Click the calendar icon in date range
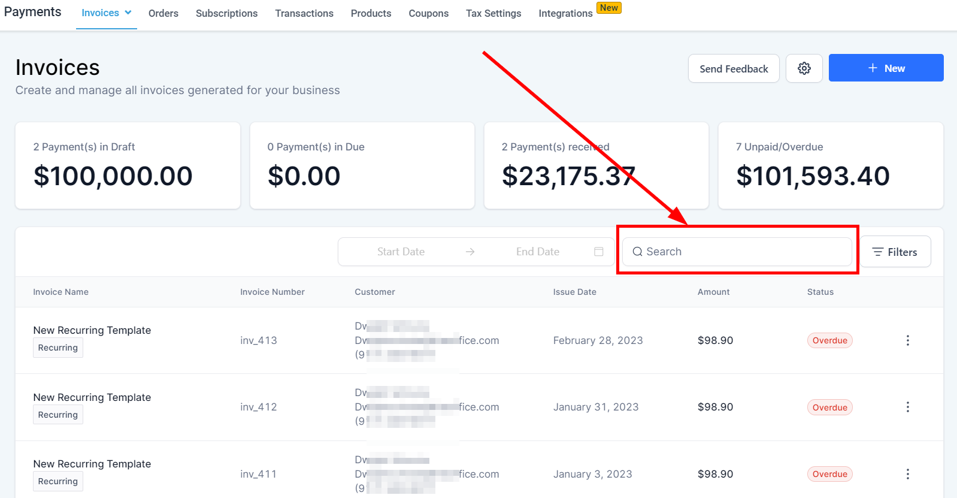 pyautogui.click(x=598, y=252)
